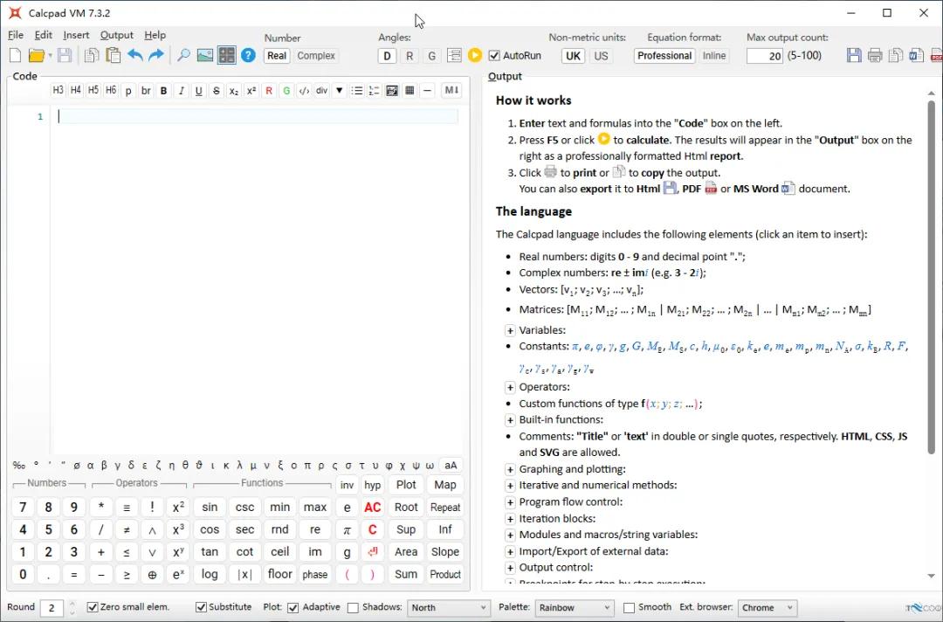Screen dimensions: 943x622
Task: Open the Insert menu
Action: (x=76, y=35)
